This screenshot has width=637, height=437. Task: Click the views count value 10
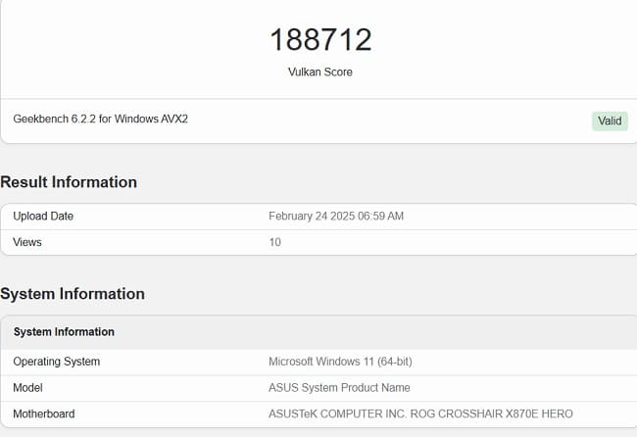coord(275,242)
